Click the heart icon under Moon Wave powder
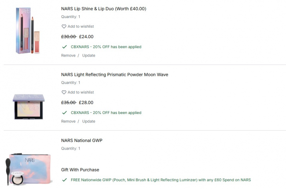The width and height of the screenshot is (286, 189). (x=64, y=93)
